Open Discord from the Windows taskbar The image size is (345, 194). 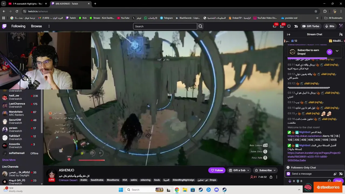click(216, 190)
